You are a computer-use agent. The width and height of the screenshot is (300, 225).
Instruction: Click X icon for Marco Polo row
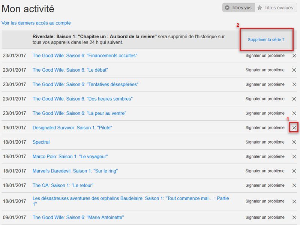coord(294,156)
